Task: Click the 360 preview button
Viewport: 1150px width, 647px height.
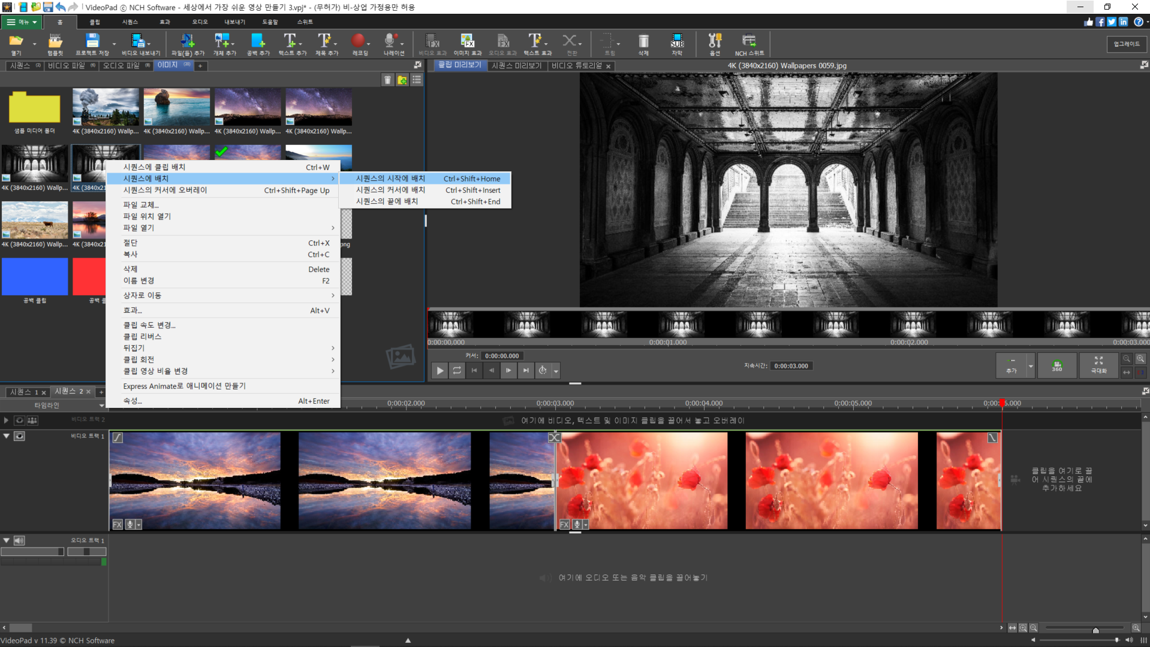Action: (1057, 365)
